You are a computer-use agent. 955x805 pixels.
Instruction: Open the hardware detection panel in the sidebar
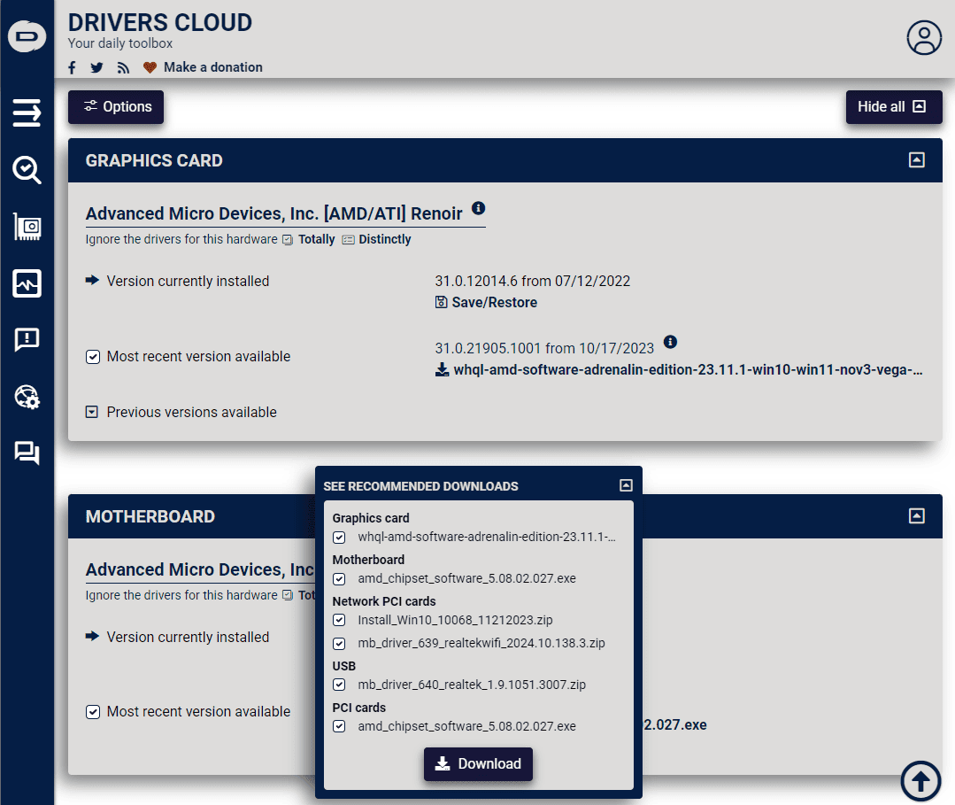pyautogui.click(x=27, y=227)
